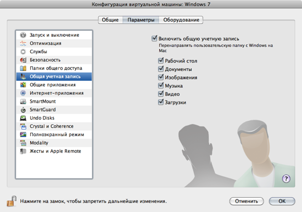Select Интернет-приложения entry
The height and width of the screenshot is (212, 302).
click(x=54, y=93)
